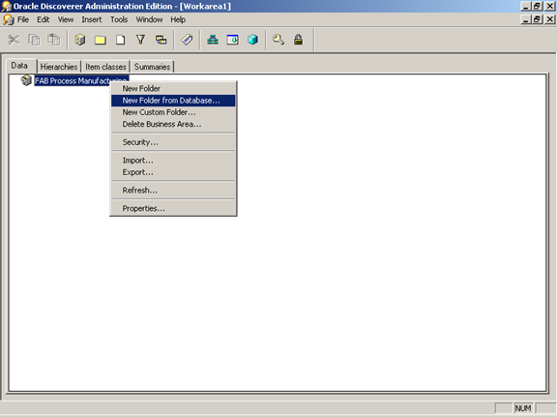Choose Security from context menu

173,142
